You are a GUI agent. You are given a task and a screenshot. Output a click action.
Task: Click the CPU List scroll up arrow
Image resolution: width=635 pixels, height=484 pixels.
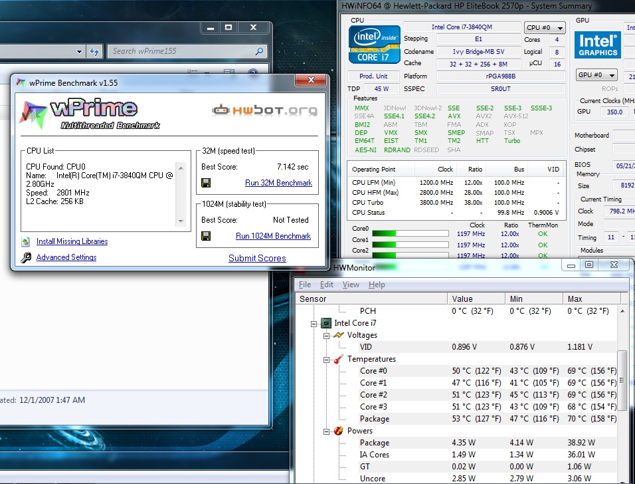pos(181,168)
